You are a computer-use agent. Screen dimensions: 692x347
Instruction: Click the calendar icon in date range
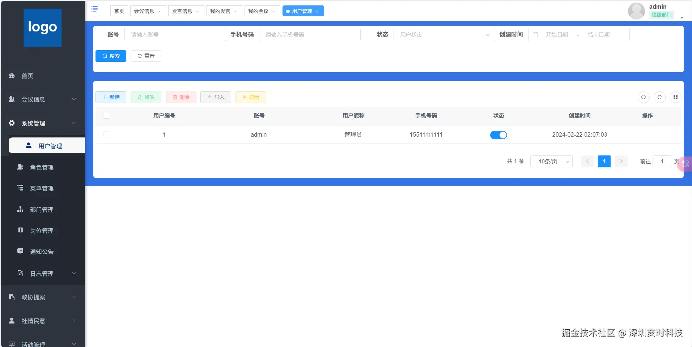535,35
